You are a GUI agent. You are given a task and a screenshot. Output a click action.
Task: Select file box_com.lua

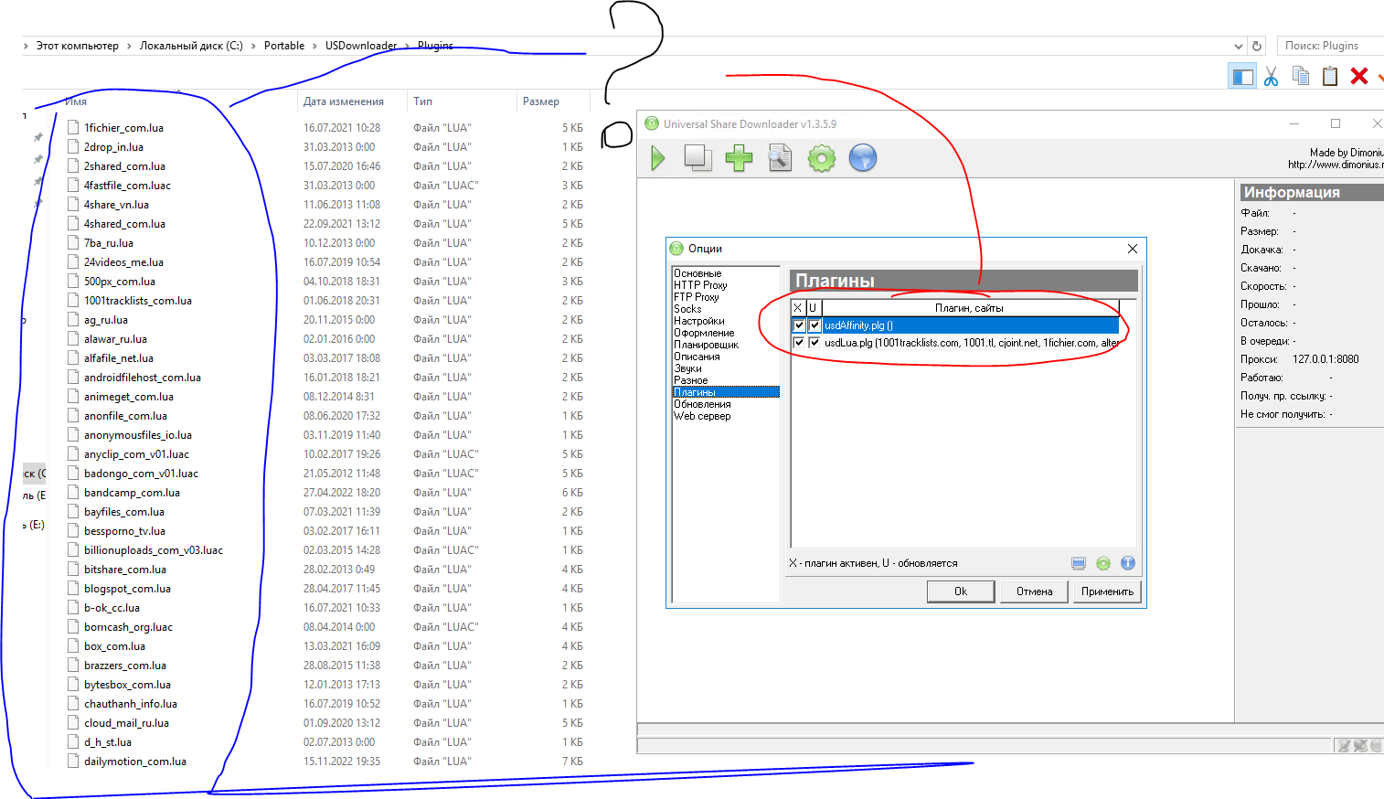(114, 646)
